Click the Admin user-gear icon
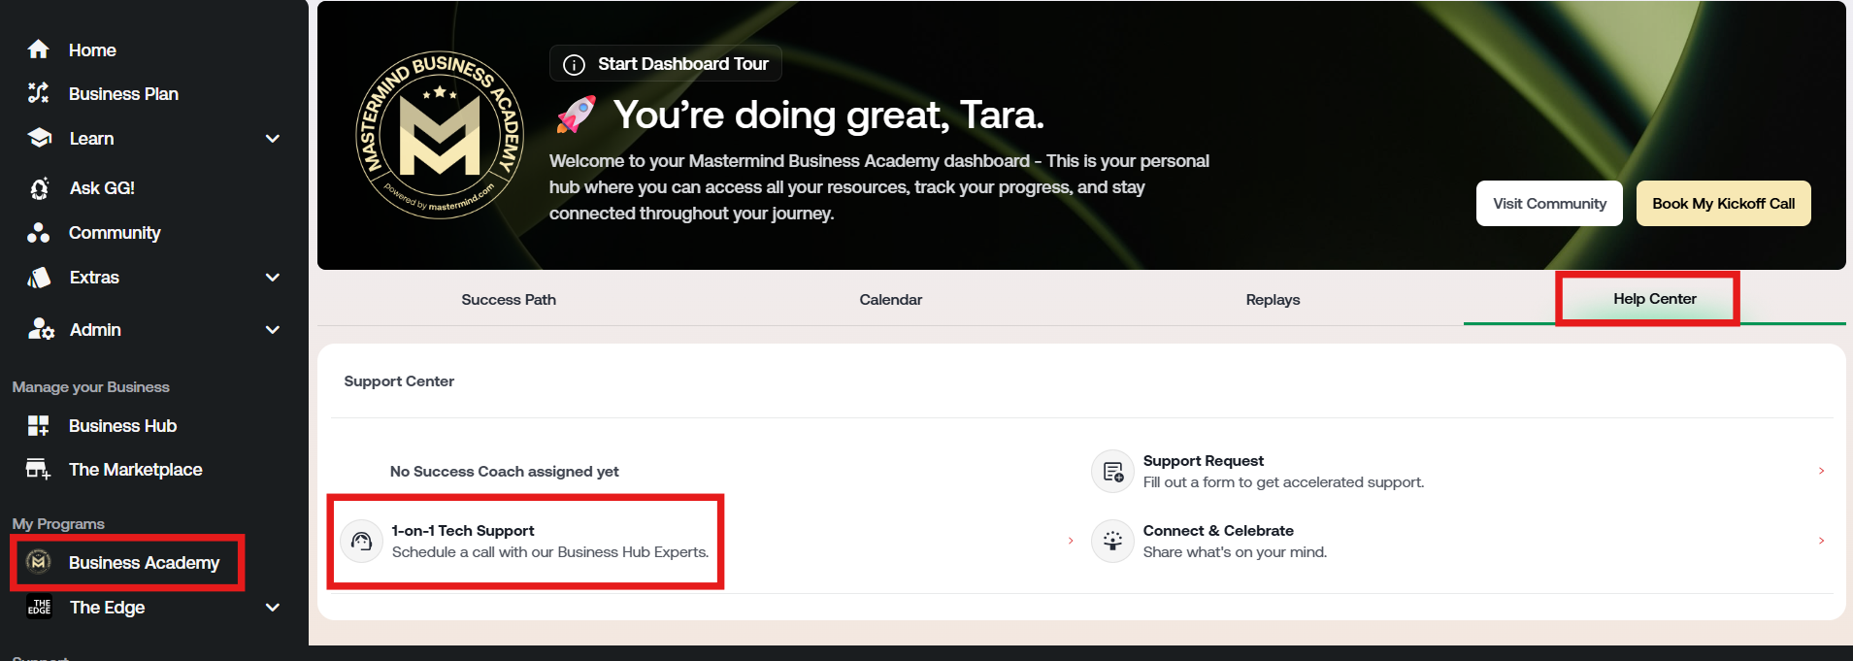Viewport: 1853px width, 661px height. tap(41, 329)
